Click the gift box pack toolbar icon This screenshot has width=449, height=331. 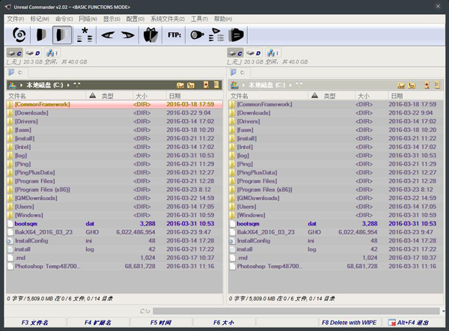(x=150, y=35)
